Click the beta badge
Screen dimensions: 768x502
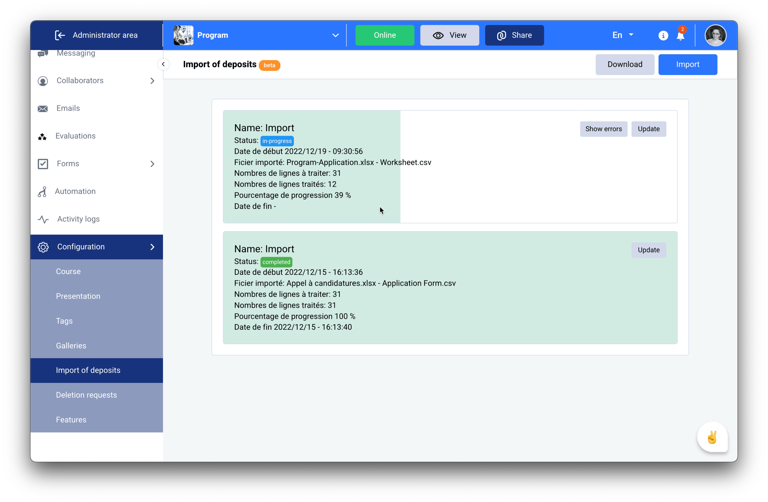(269, 65)
